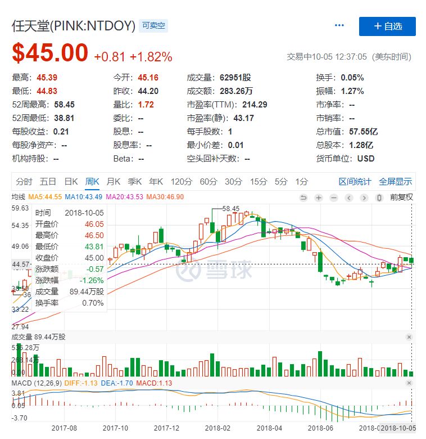Click the 58.45 high price marker
This screenshot has height=439, width=426.
[231, 209]
